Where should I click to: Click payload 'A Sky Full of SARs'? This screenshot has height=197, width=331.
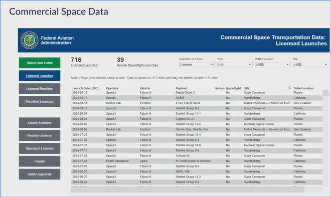point(188,103)
